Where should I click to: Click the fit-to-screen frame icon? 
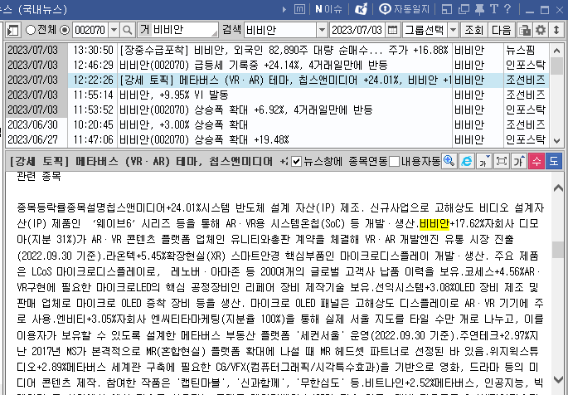(502, 161)
